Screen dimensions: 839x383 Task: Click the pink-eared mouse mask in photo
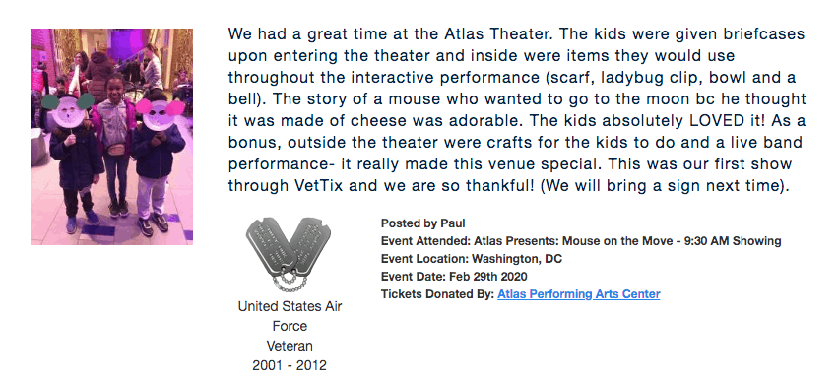pos(160,113)
